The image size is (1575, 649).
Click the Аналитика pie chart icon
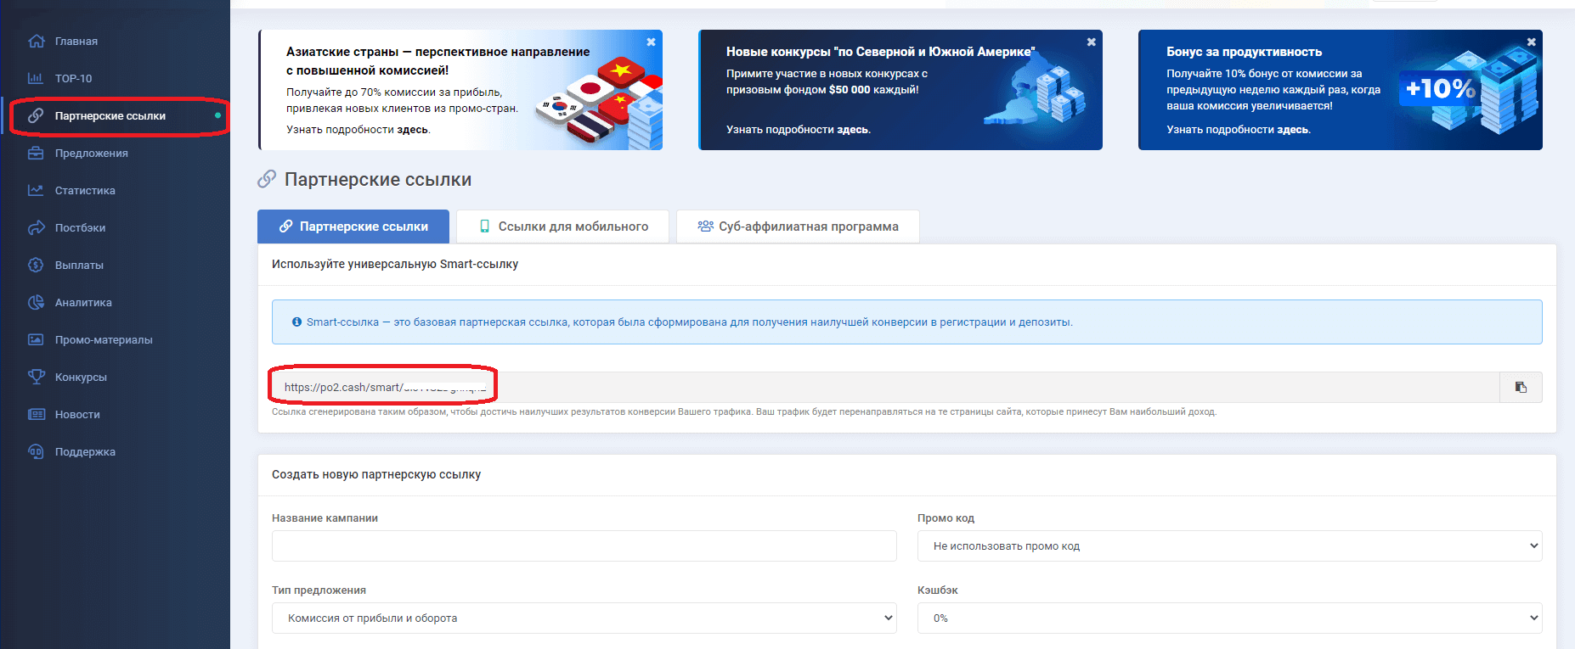pos(36,302)
